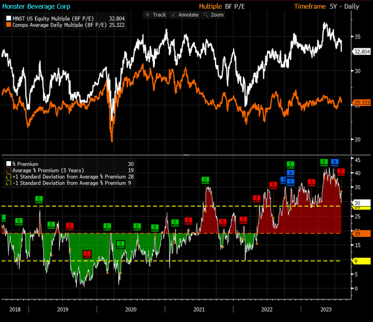Click the red earnings marker in 2019 trough
This screenshot has height=322, width=373.
pos(87,253)
